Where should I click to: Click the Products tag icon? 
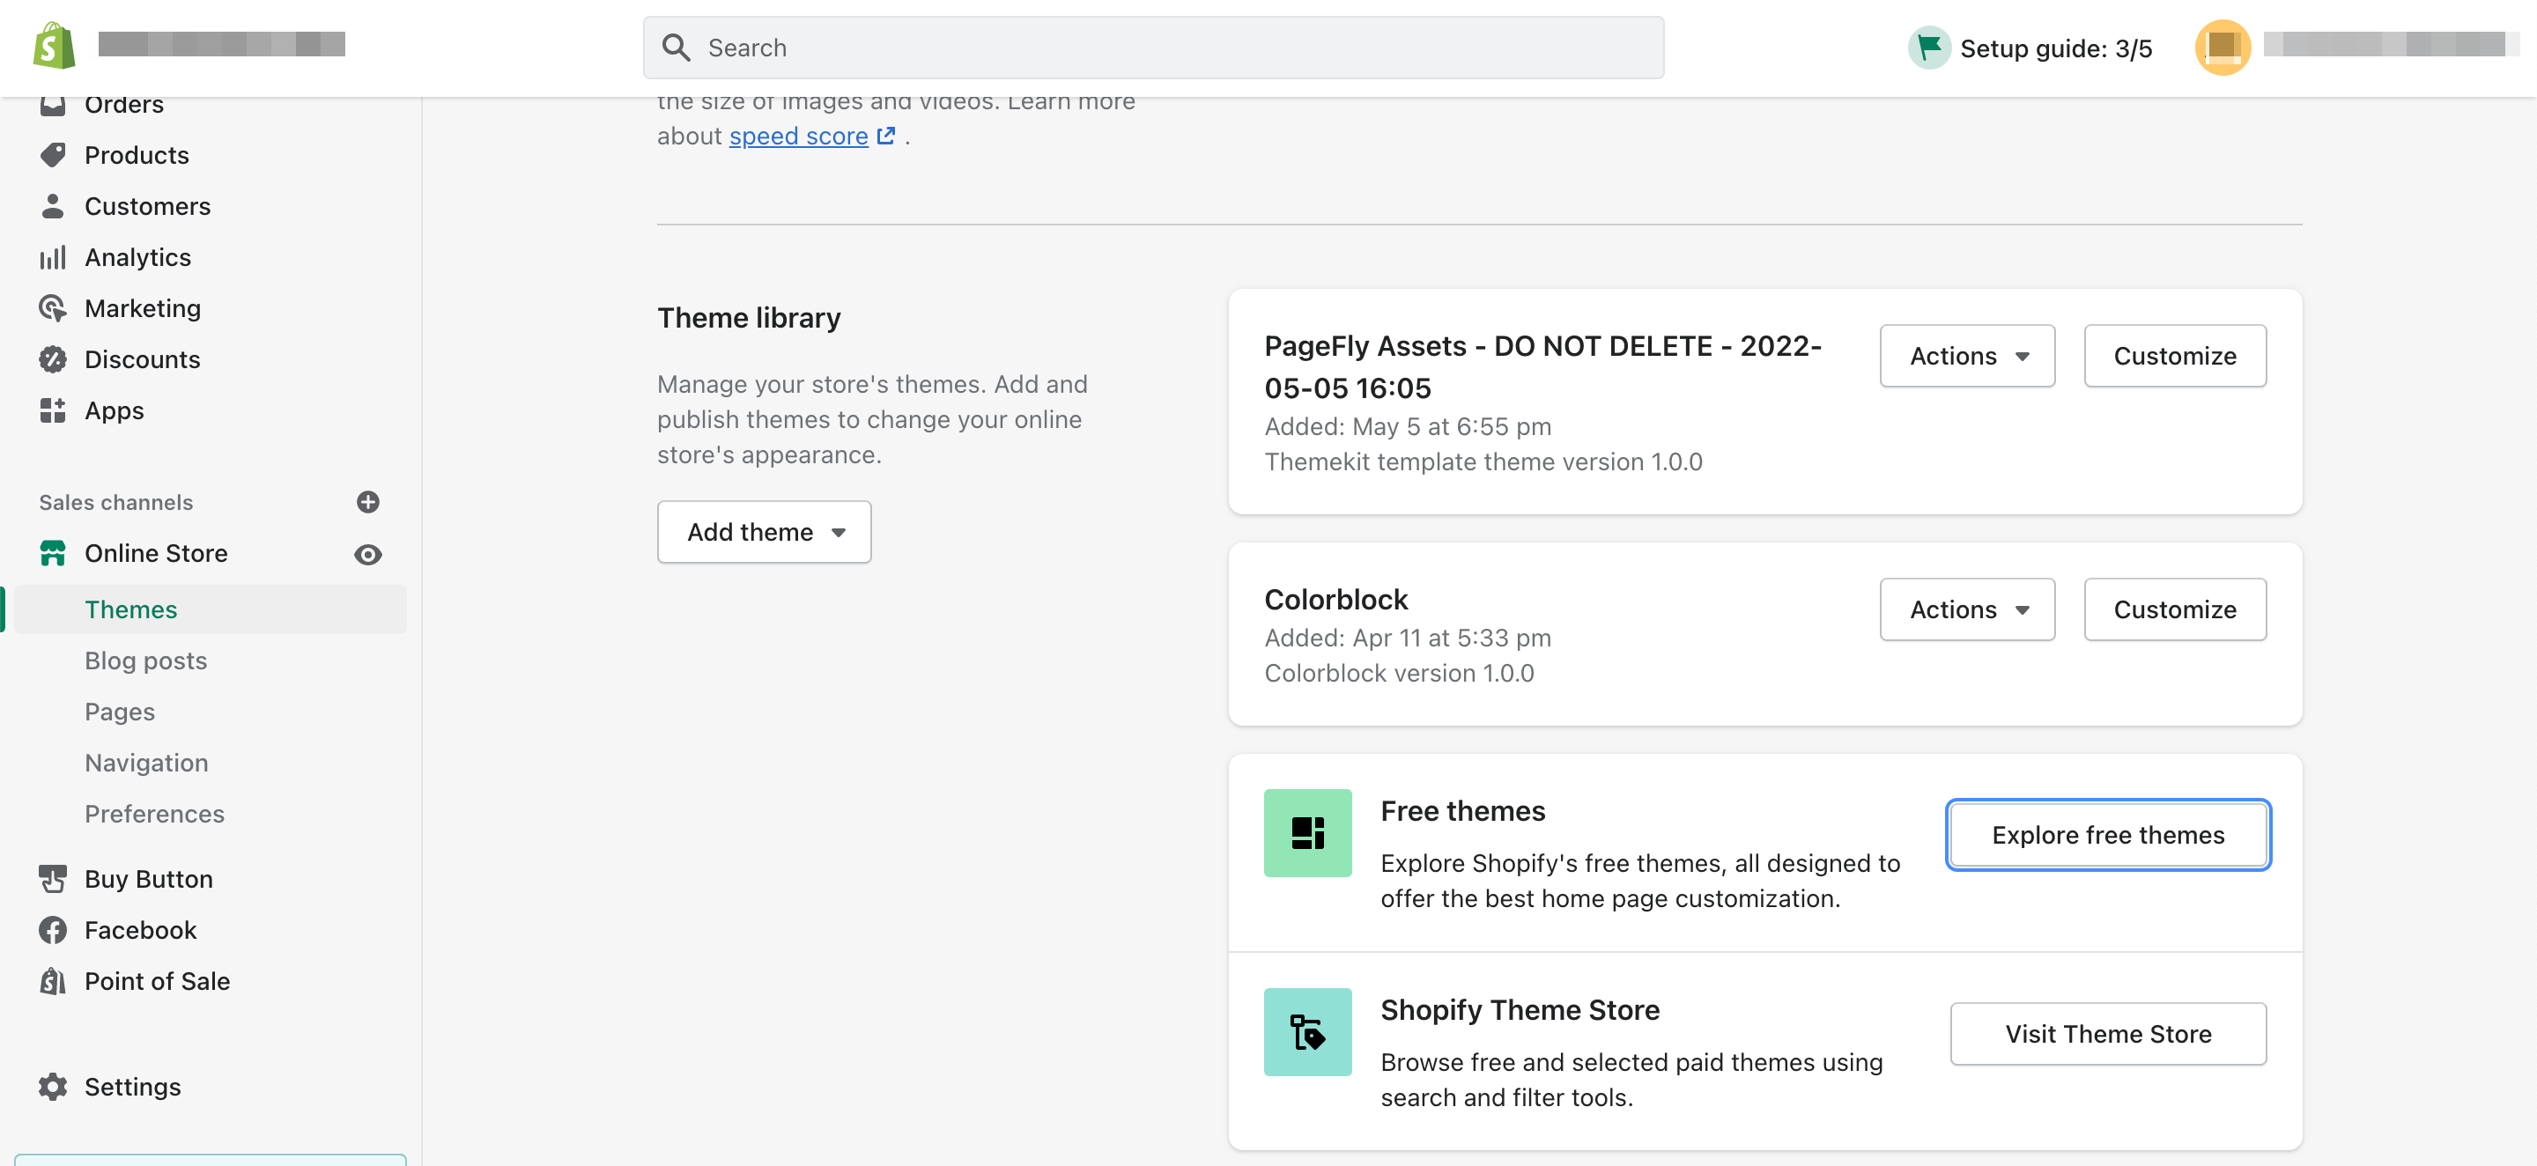pos(52,155)
